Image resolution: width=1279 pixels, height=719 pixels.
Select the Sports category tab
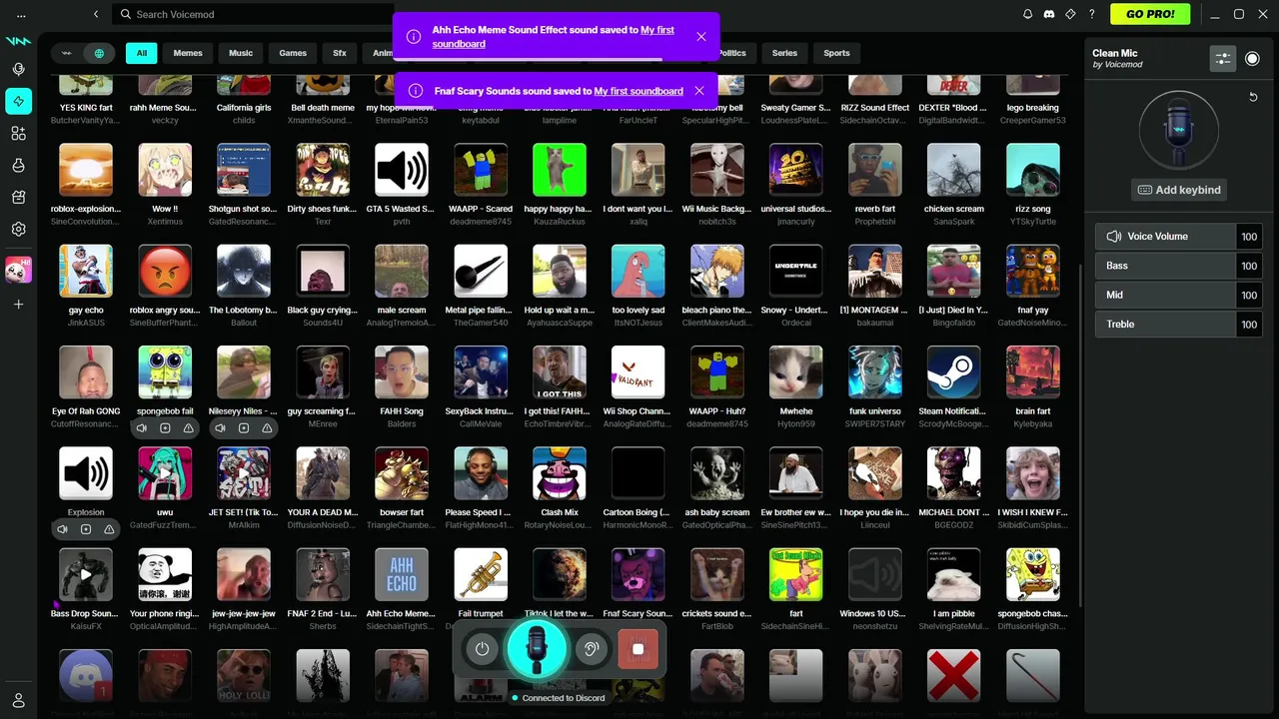click(x=836, y=53)
